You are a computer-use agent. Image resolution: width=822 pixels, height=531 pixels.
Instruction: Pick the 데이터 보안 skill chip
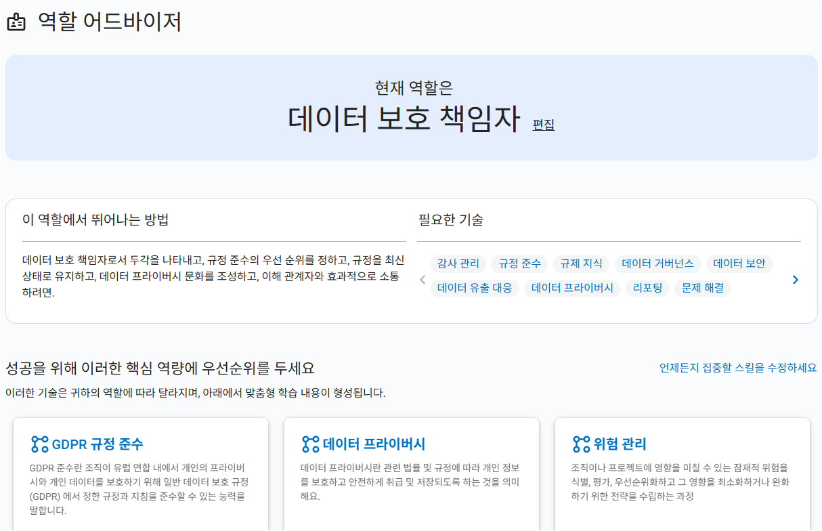(x=739, y=263)
